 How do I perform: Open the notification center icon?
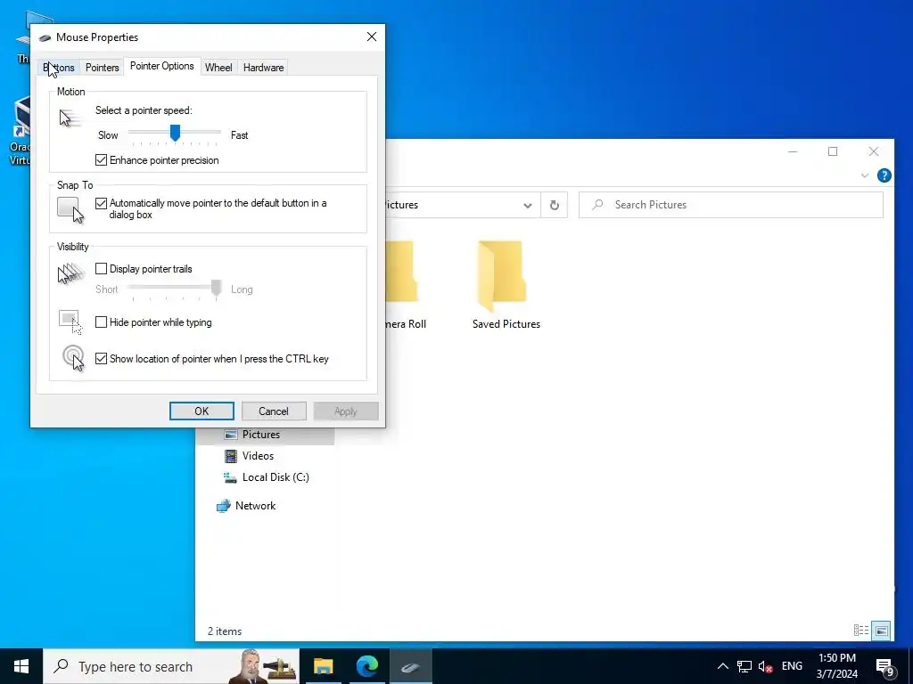pos(885,667)
